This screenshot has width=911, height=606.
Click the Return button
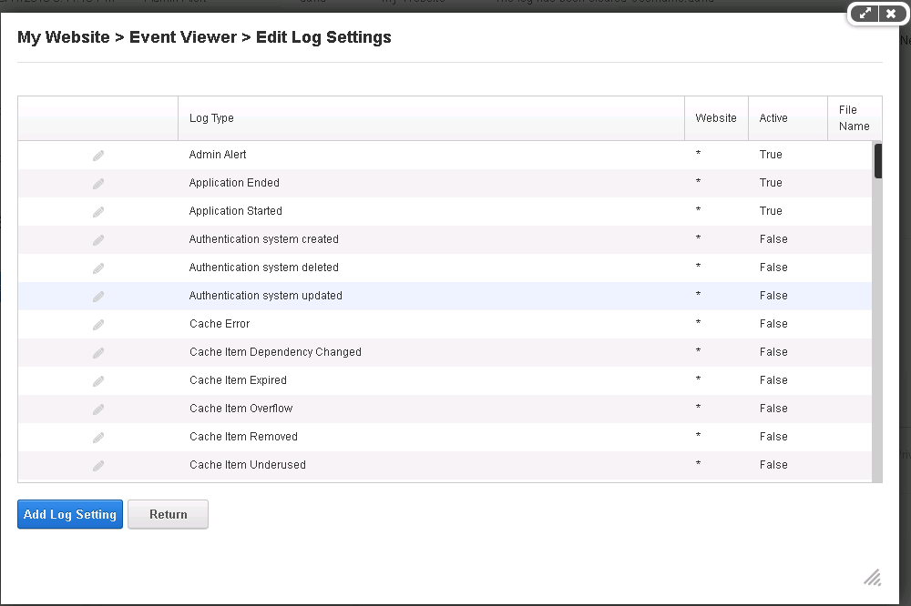point(168,514)
